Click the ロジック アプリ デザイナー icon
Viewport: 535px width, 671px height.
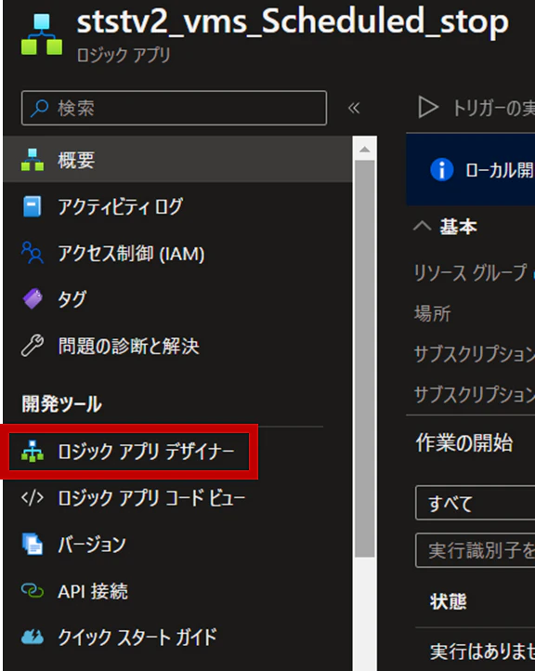point(33,451)
